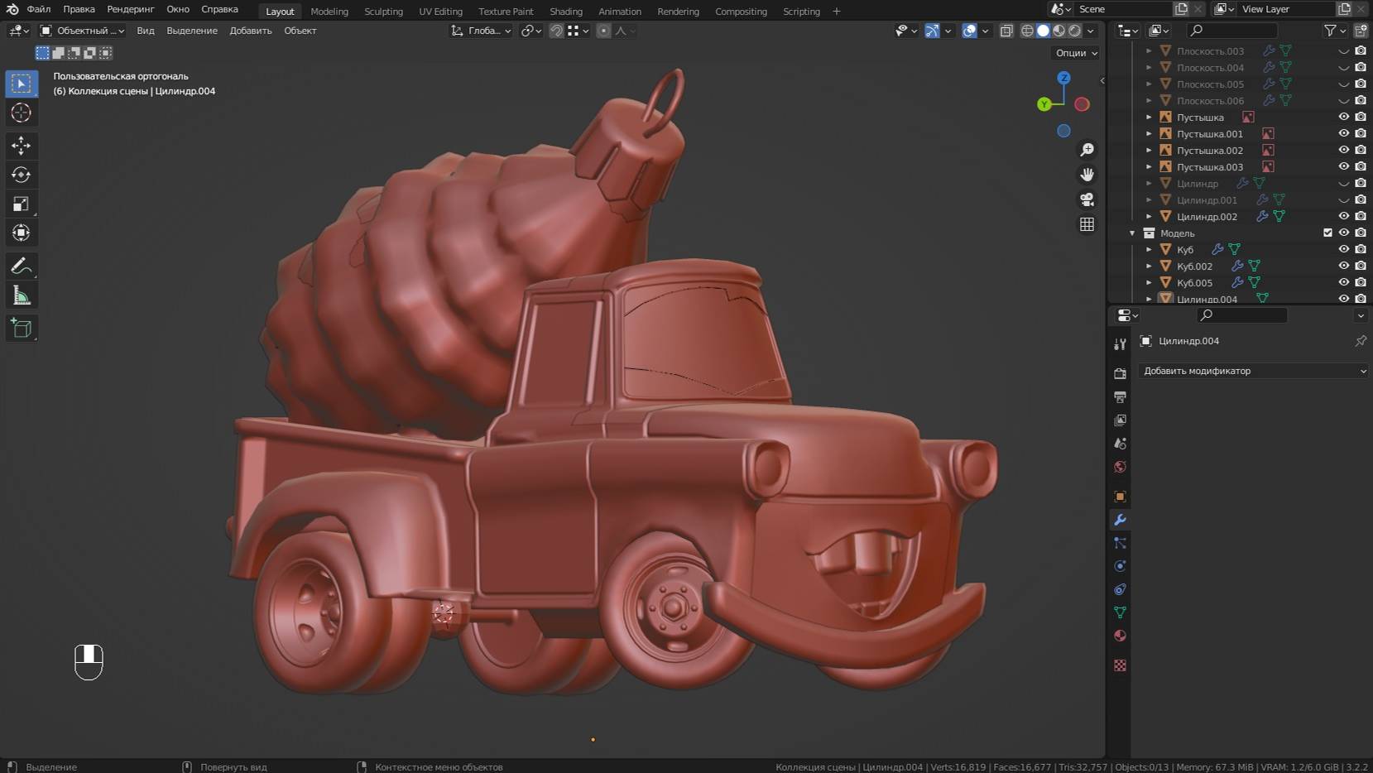Screen dimensions: 1373x773
Task: Activate the Move tool
Action: point(22,146)
